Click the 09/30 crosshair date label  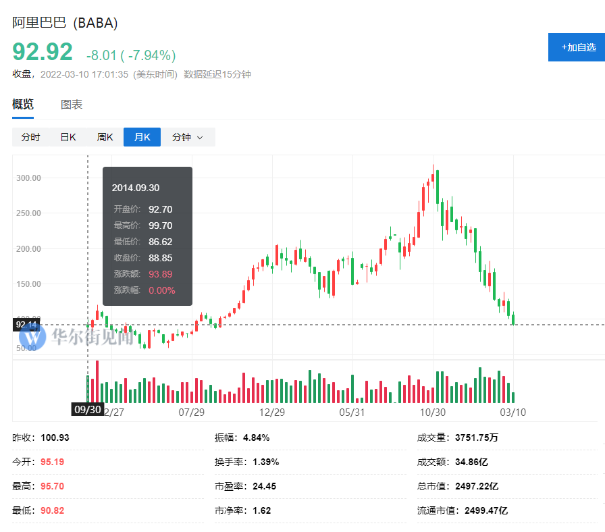(x=88, y=409)
